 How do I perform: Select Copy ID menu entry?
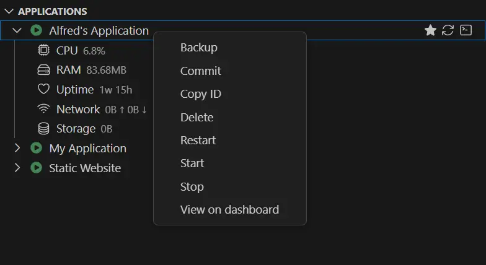(x=200, y=94)
